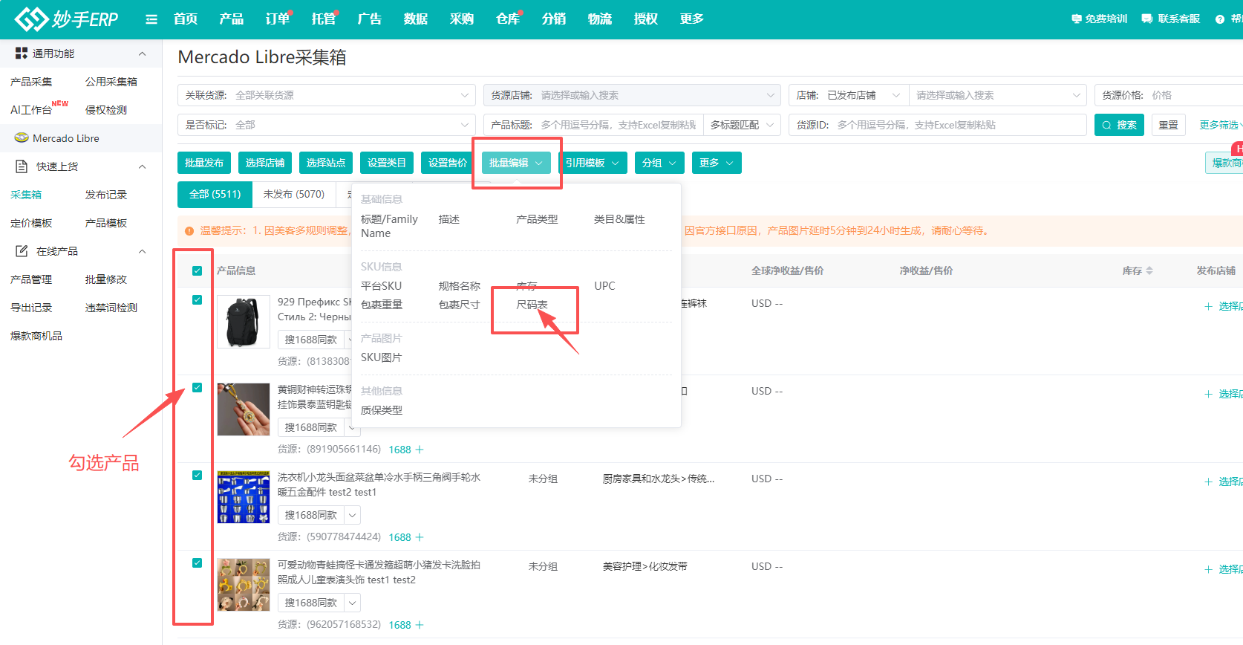Viewport: 1243px width, 645px height.
Task: Click the 在线产品 edit icon in sidebar
Action: pos(22,251)
